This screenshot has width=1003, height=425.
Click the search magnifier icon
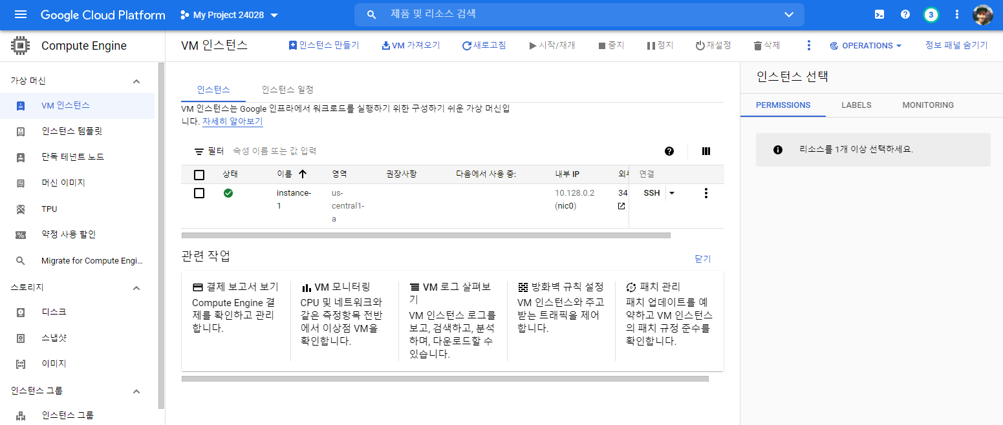[371, 14]
